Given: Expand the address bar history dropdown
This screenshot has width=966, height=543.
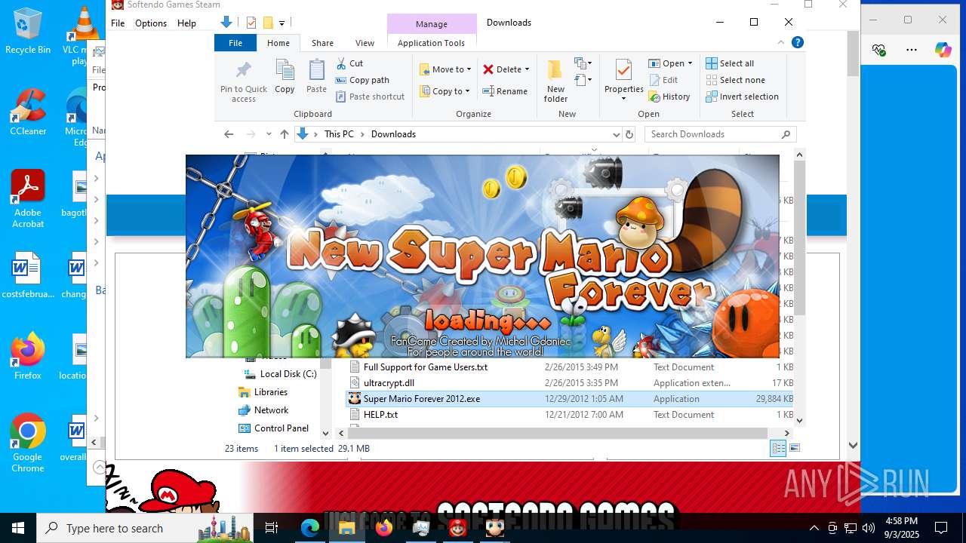Looking at the screenshot, I should pyautogui.click(x=615, y=134).
